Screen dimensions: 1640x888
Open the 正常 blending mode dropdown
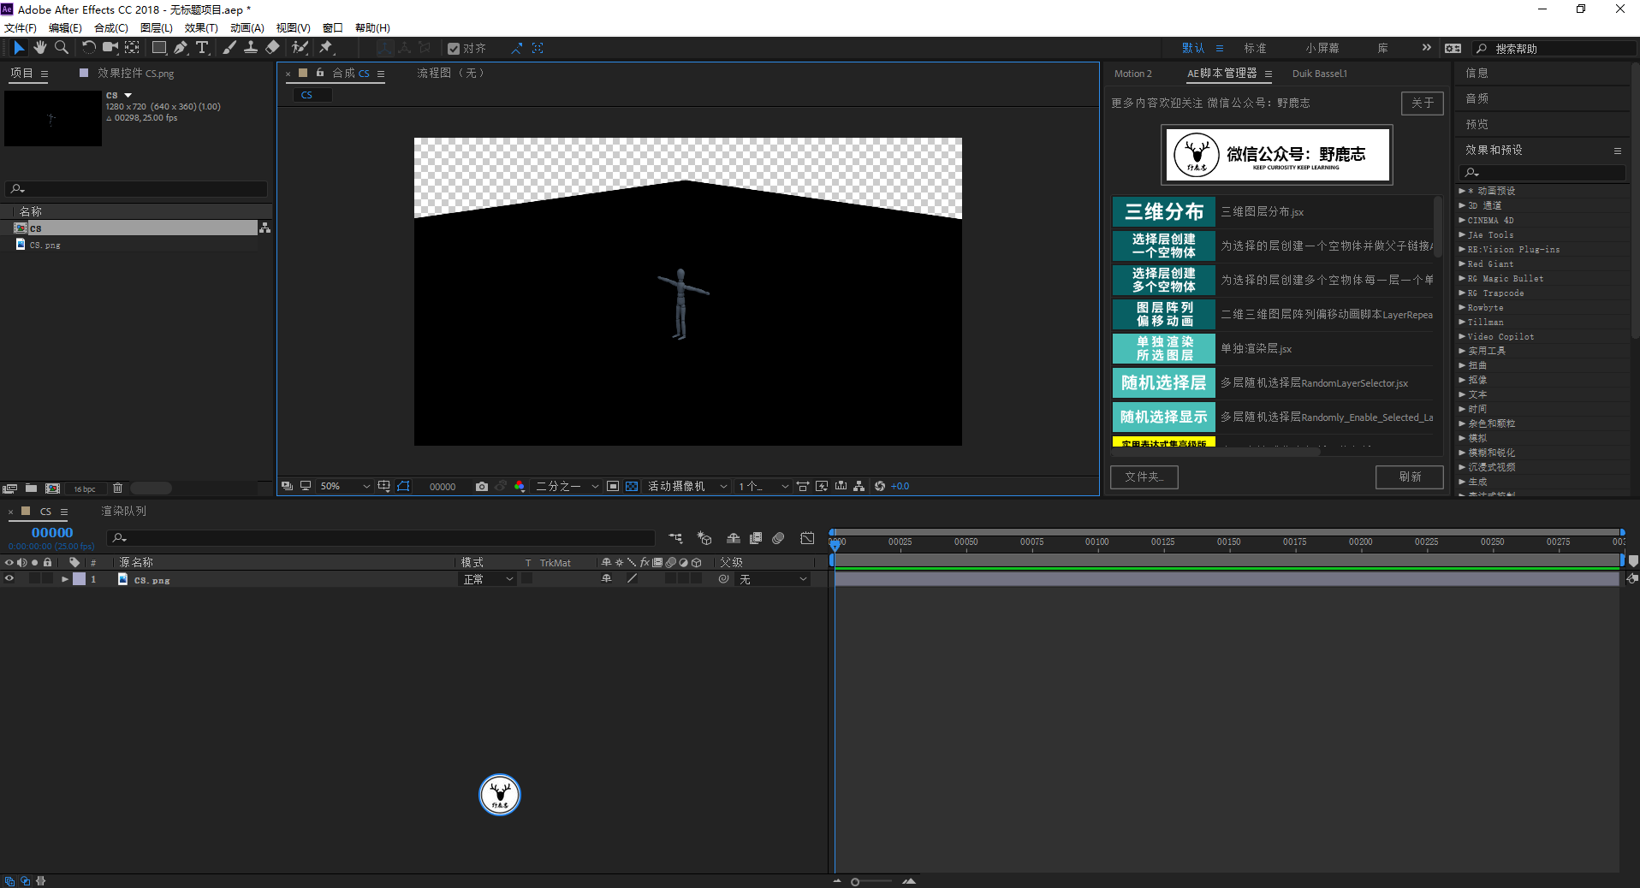(x=488, y=579)
